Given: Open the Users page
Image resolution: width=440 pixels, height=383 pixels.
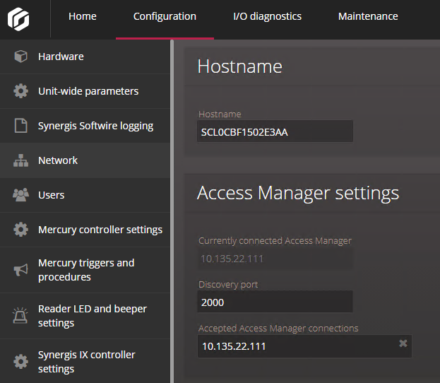Looking at the screenshot, I should (x=85, y=195).
